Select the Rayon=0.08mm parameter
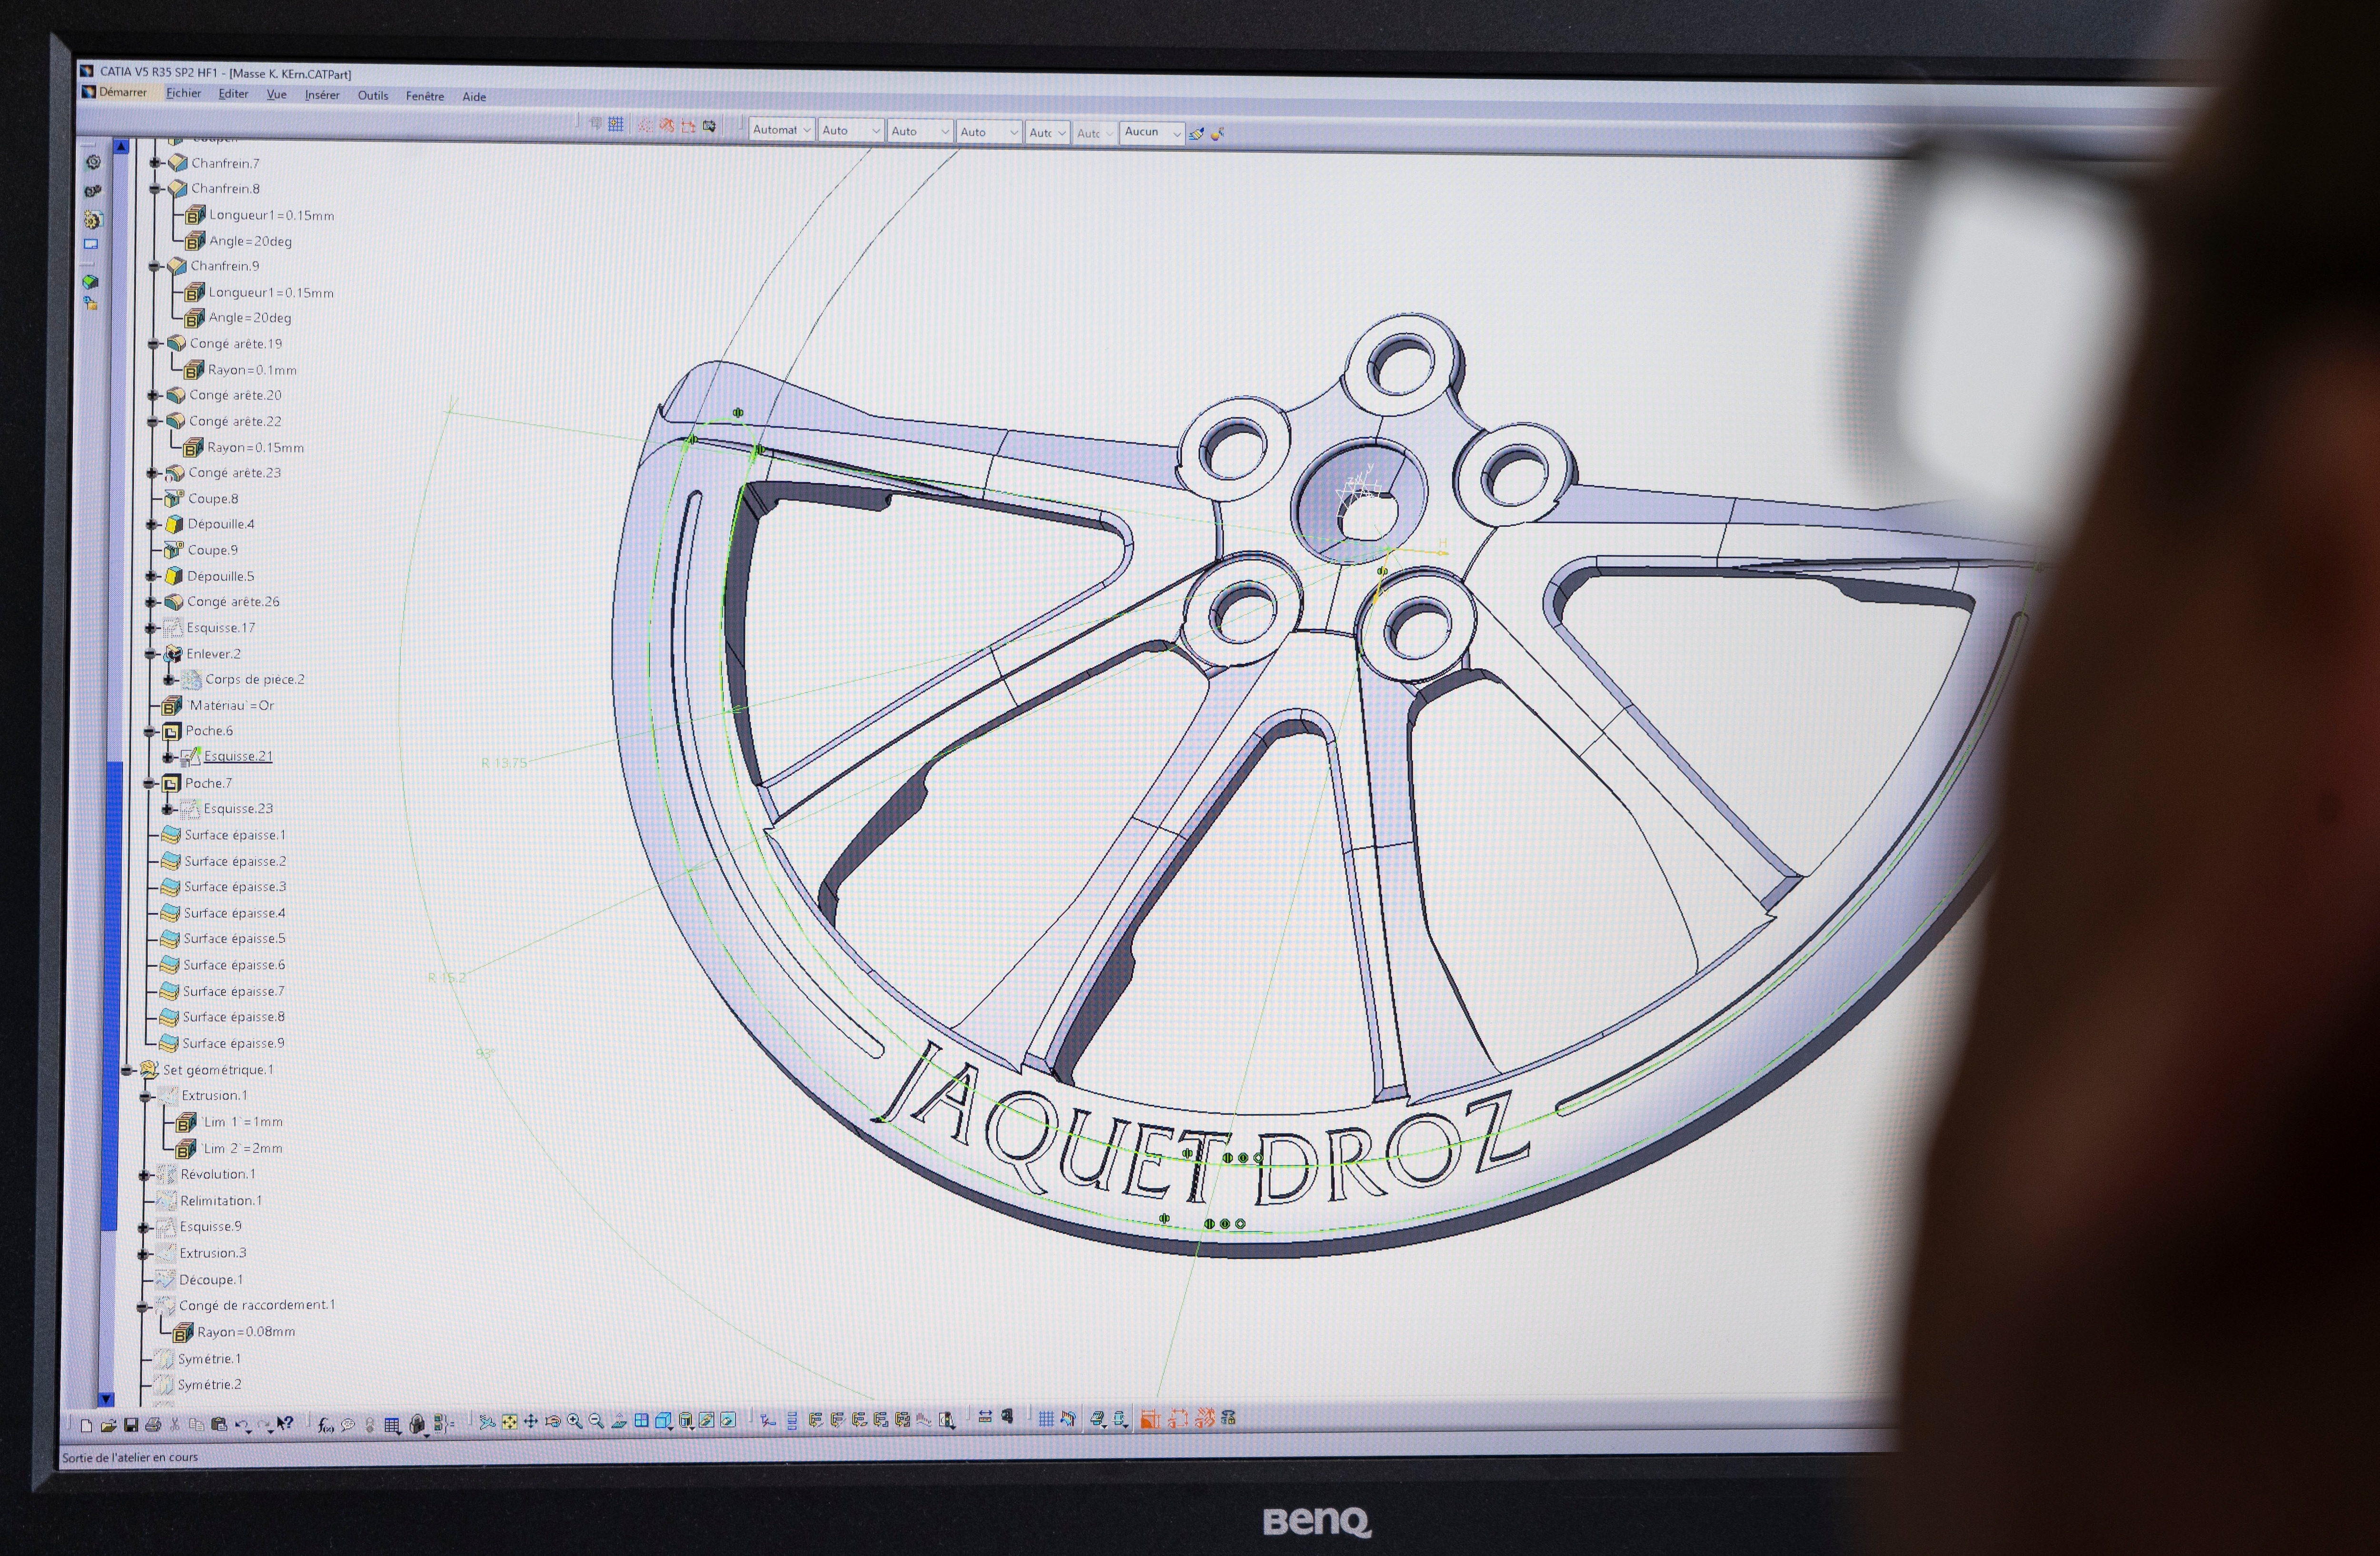The height and width of the screenshot is (1556, 2380). [246, 1332]
